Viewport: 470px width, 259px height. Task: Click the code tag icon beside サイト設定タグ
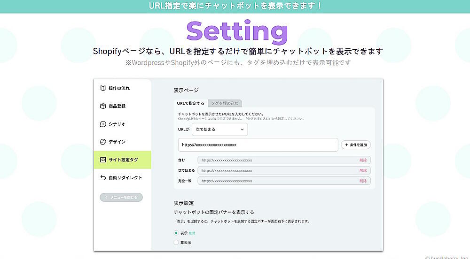[x=103, y=160]
